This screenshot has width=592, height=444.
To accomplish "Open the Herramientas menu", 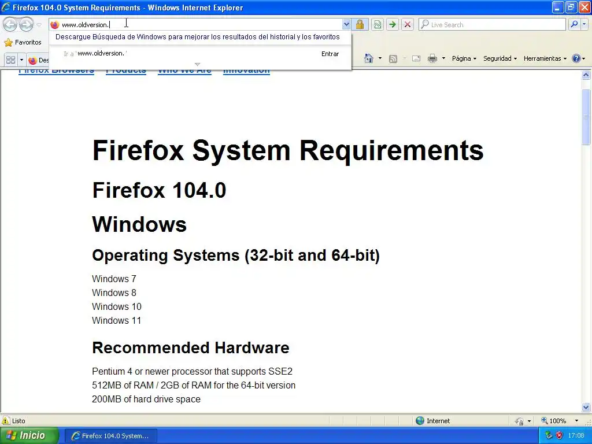I will click(x=545, y=58).
